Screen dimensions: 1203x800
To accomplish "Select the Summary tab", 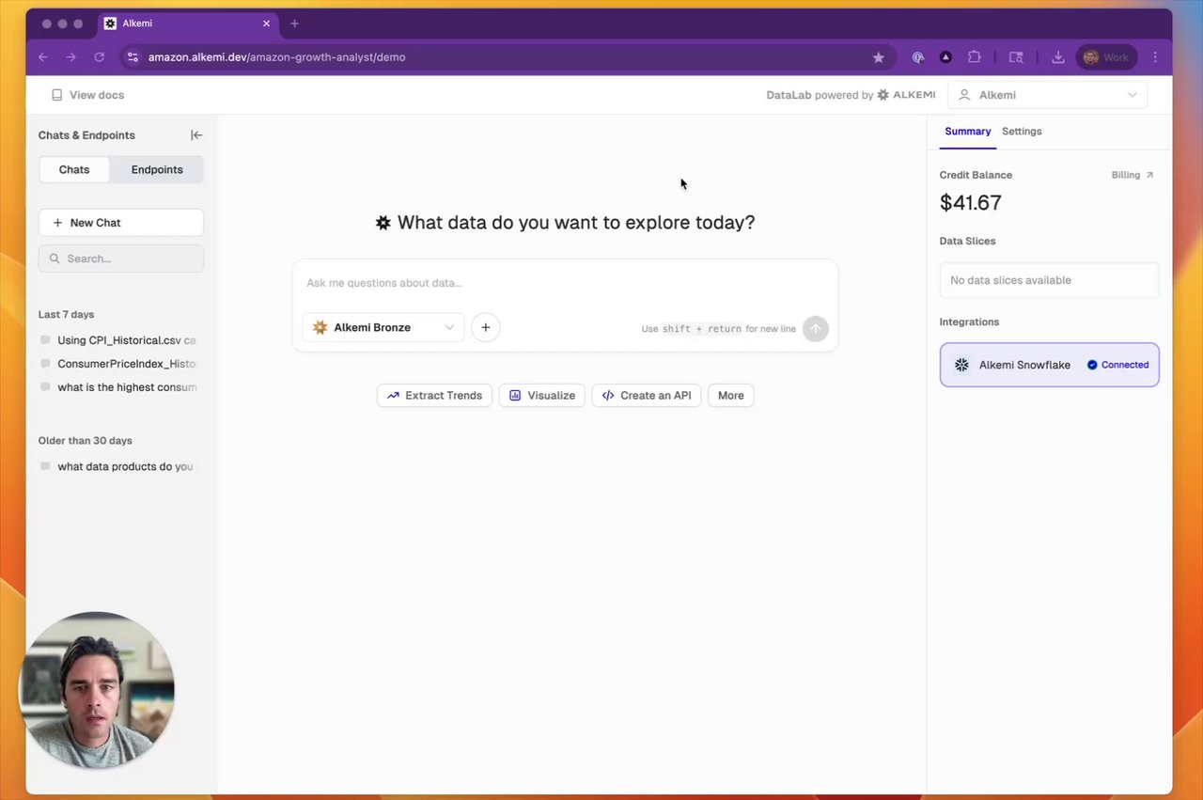I will click(967, 132).
